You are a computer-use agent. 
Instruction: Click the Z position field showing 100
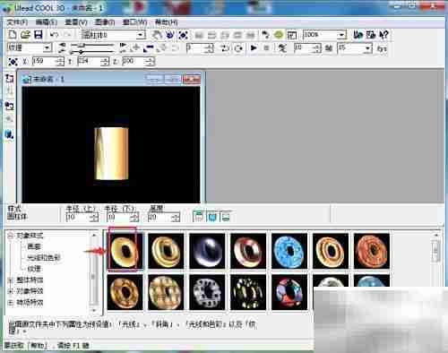(138, 62)
